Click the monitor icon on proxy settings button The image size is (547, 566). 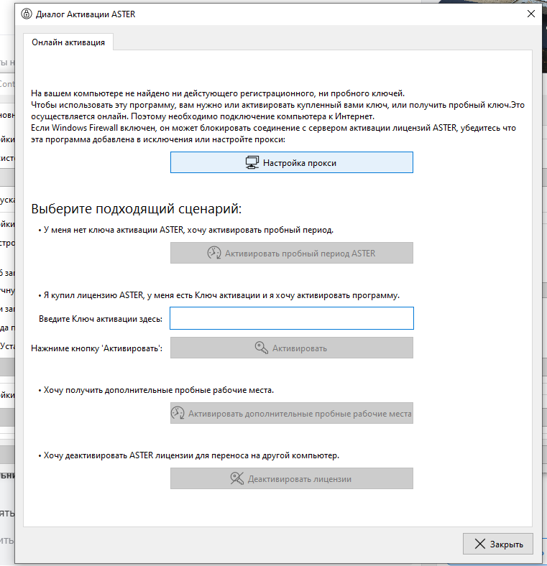point(252,162)
